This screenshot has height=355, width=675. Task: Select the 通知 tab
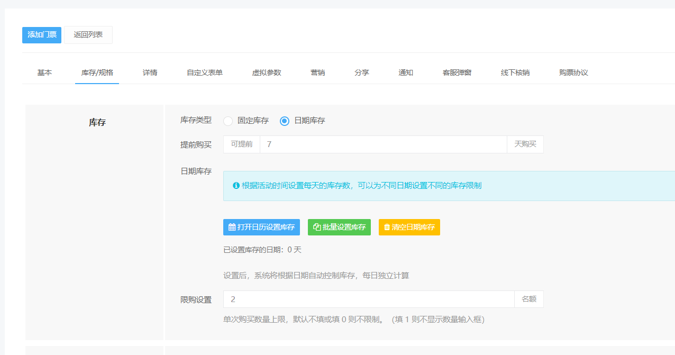(406, 72)
